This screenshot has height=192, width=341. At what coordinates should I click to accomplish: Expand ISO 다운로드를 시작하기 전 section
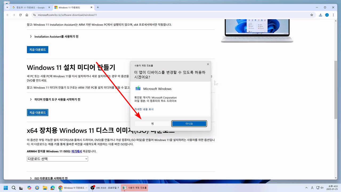click(x=48, y=178)
